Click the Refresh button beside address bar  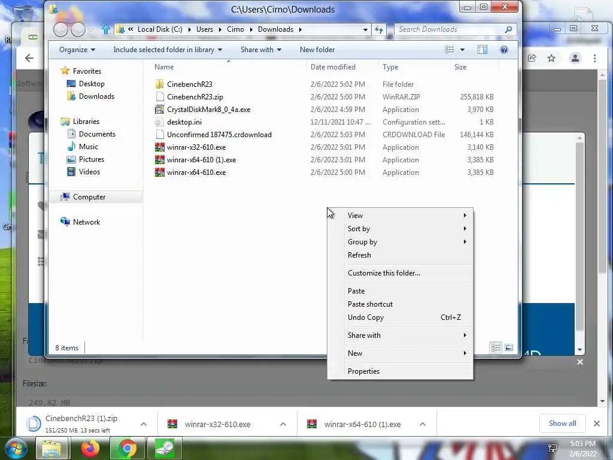379,29
